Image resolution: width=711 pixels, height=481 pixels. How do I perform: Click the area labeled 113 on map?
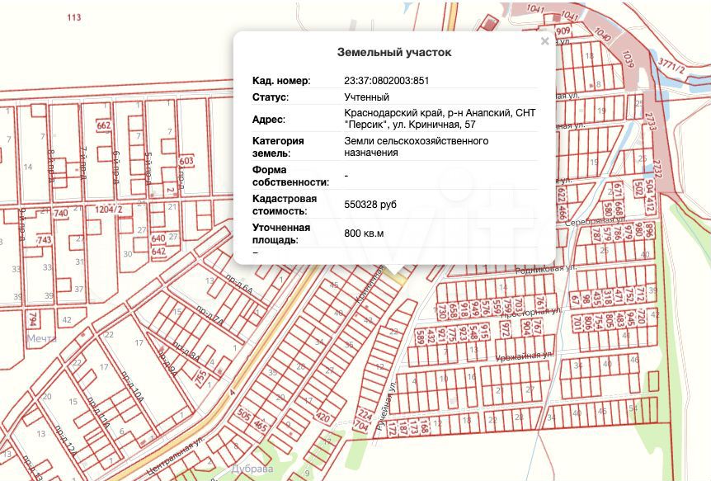(73, 17)
